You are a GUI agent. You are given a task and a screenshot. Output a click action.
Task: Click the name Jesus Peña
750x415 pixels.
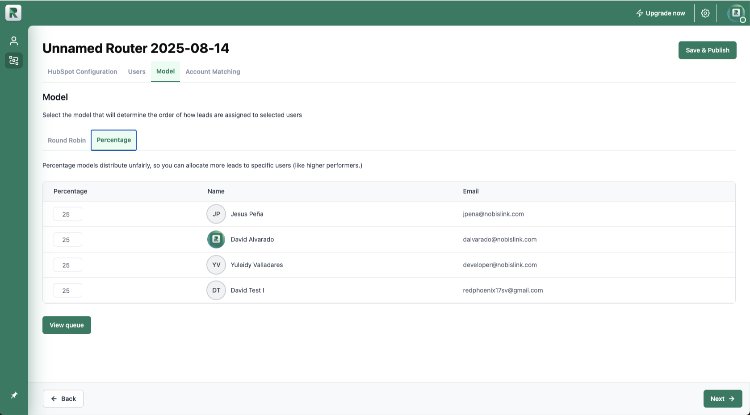tap(247, 214)
